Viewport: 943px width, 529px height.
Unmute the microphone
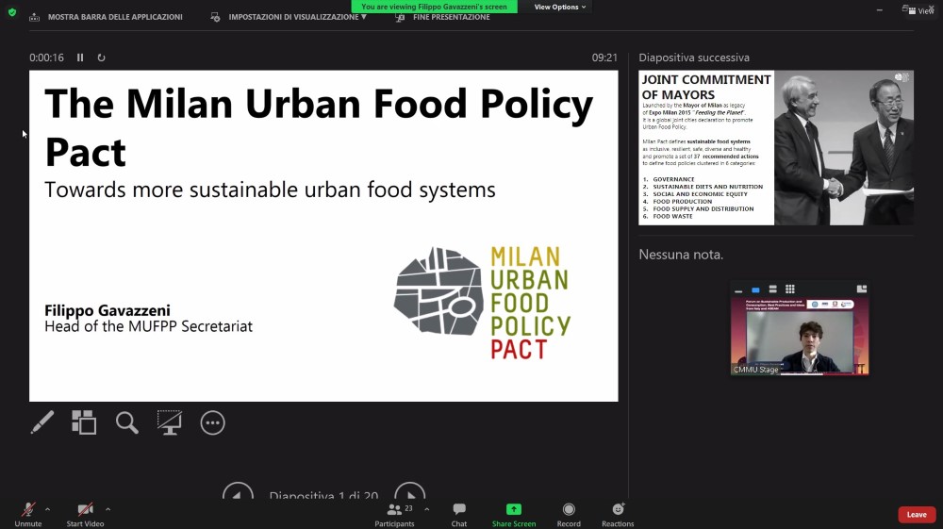coord(28,514)
